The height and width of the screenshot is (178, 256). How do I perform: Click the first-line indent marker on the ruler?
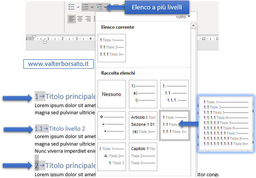pos(34,37)
